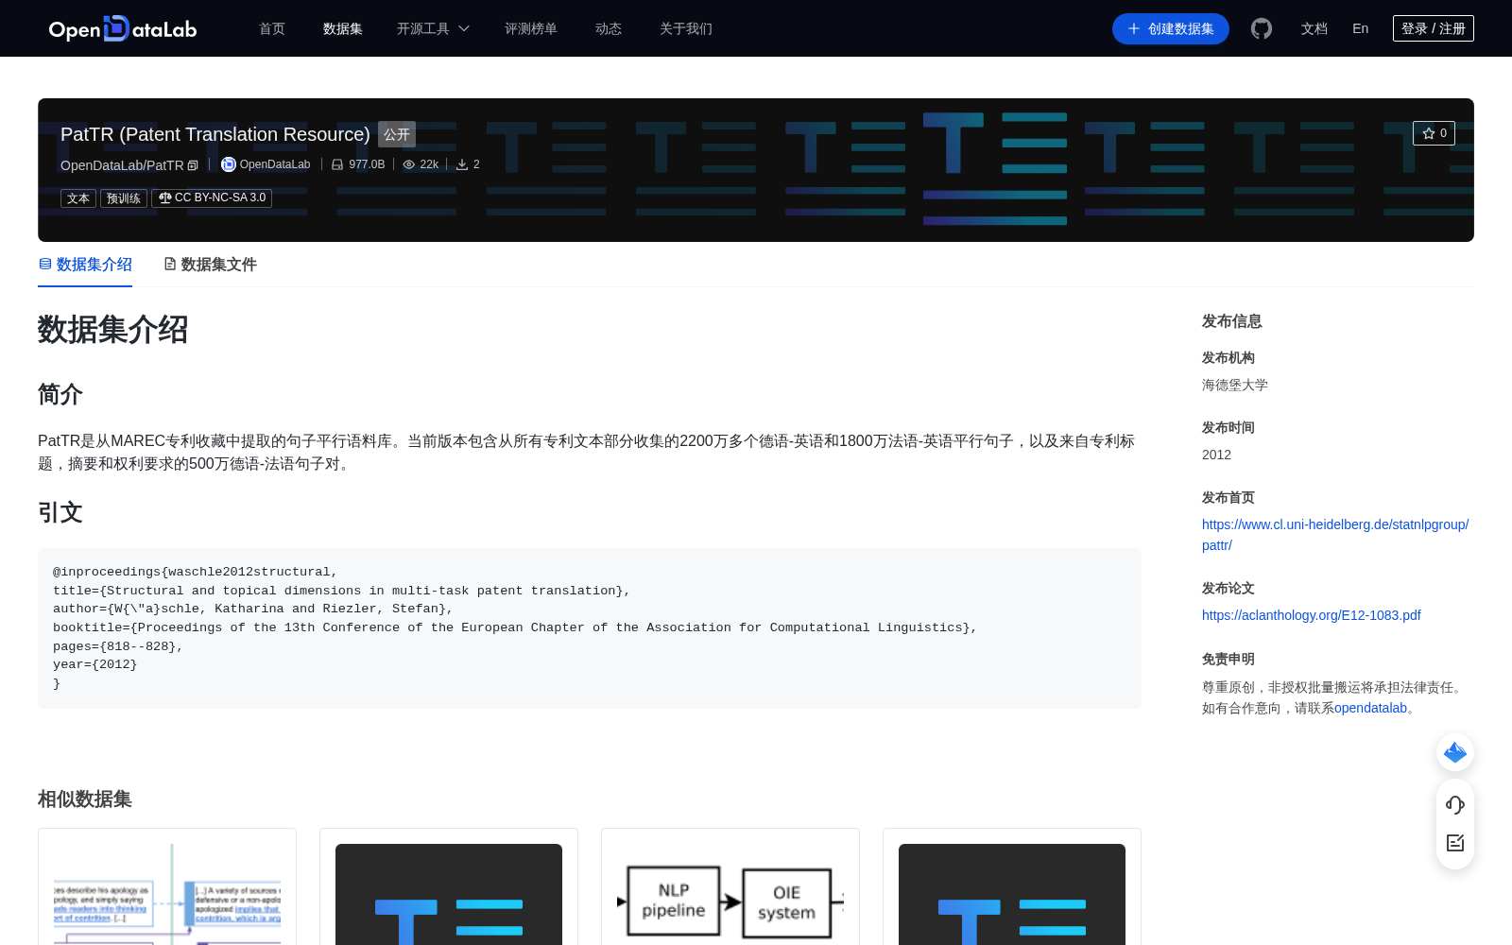Image resolution: width=1512 pixels, height=945 pixels.
Task: Click the 相似数据集 heading
Action: coord(85,799)
